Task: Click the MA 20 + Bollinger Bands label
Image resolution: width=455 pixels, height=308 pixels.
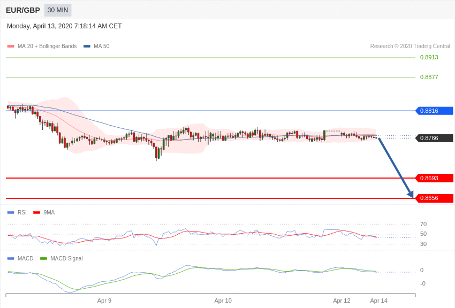Action: (47, 46)
